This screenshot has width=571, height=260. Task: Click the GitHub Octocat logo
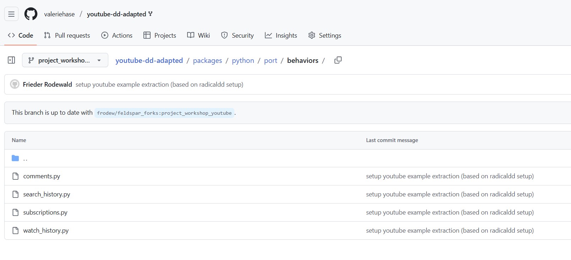[x=31, y=14]
